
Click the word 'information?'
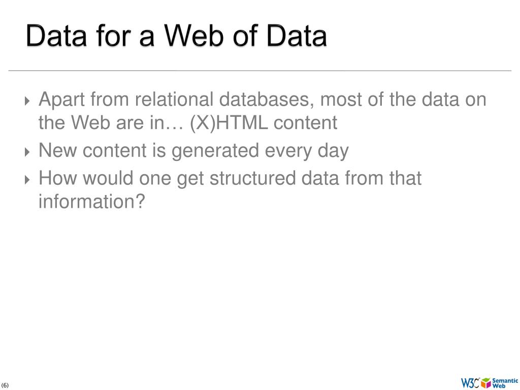tap(92, 201)
